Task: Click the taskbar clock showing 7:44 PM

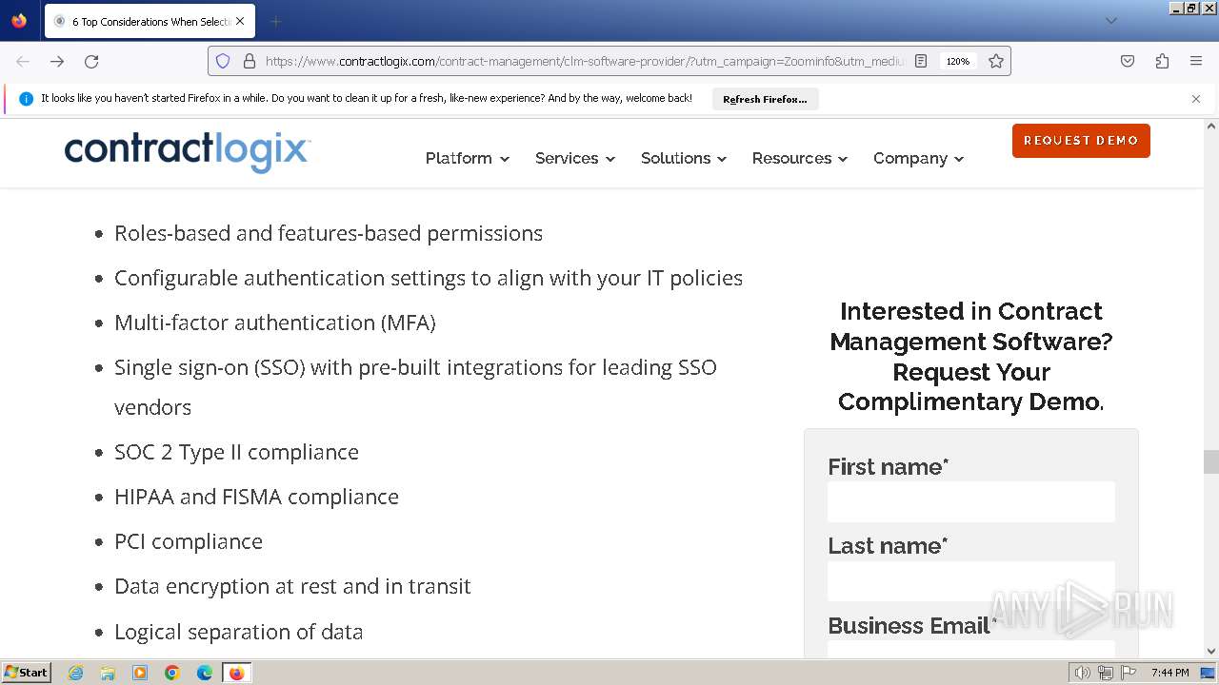Action: pos(1169,673)
